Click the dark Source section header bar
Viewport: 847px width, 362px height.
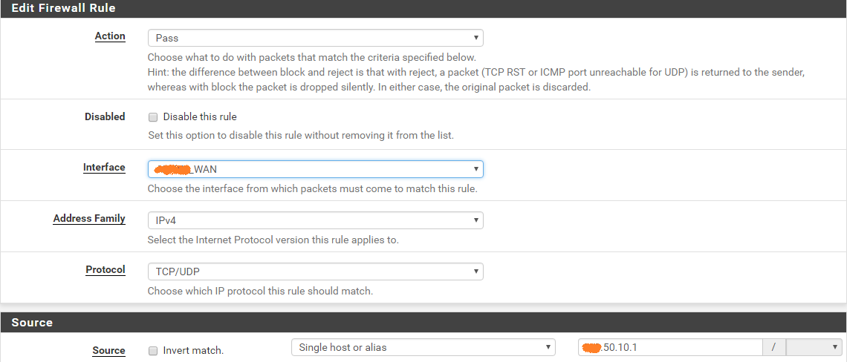click(423, 323)
